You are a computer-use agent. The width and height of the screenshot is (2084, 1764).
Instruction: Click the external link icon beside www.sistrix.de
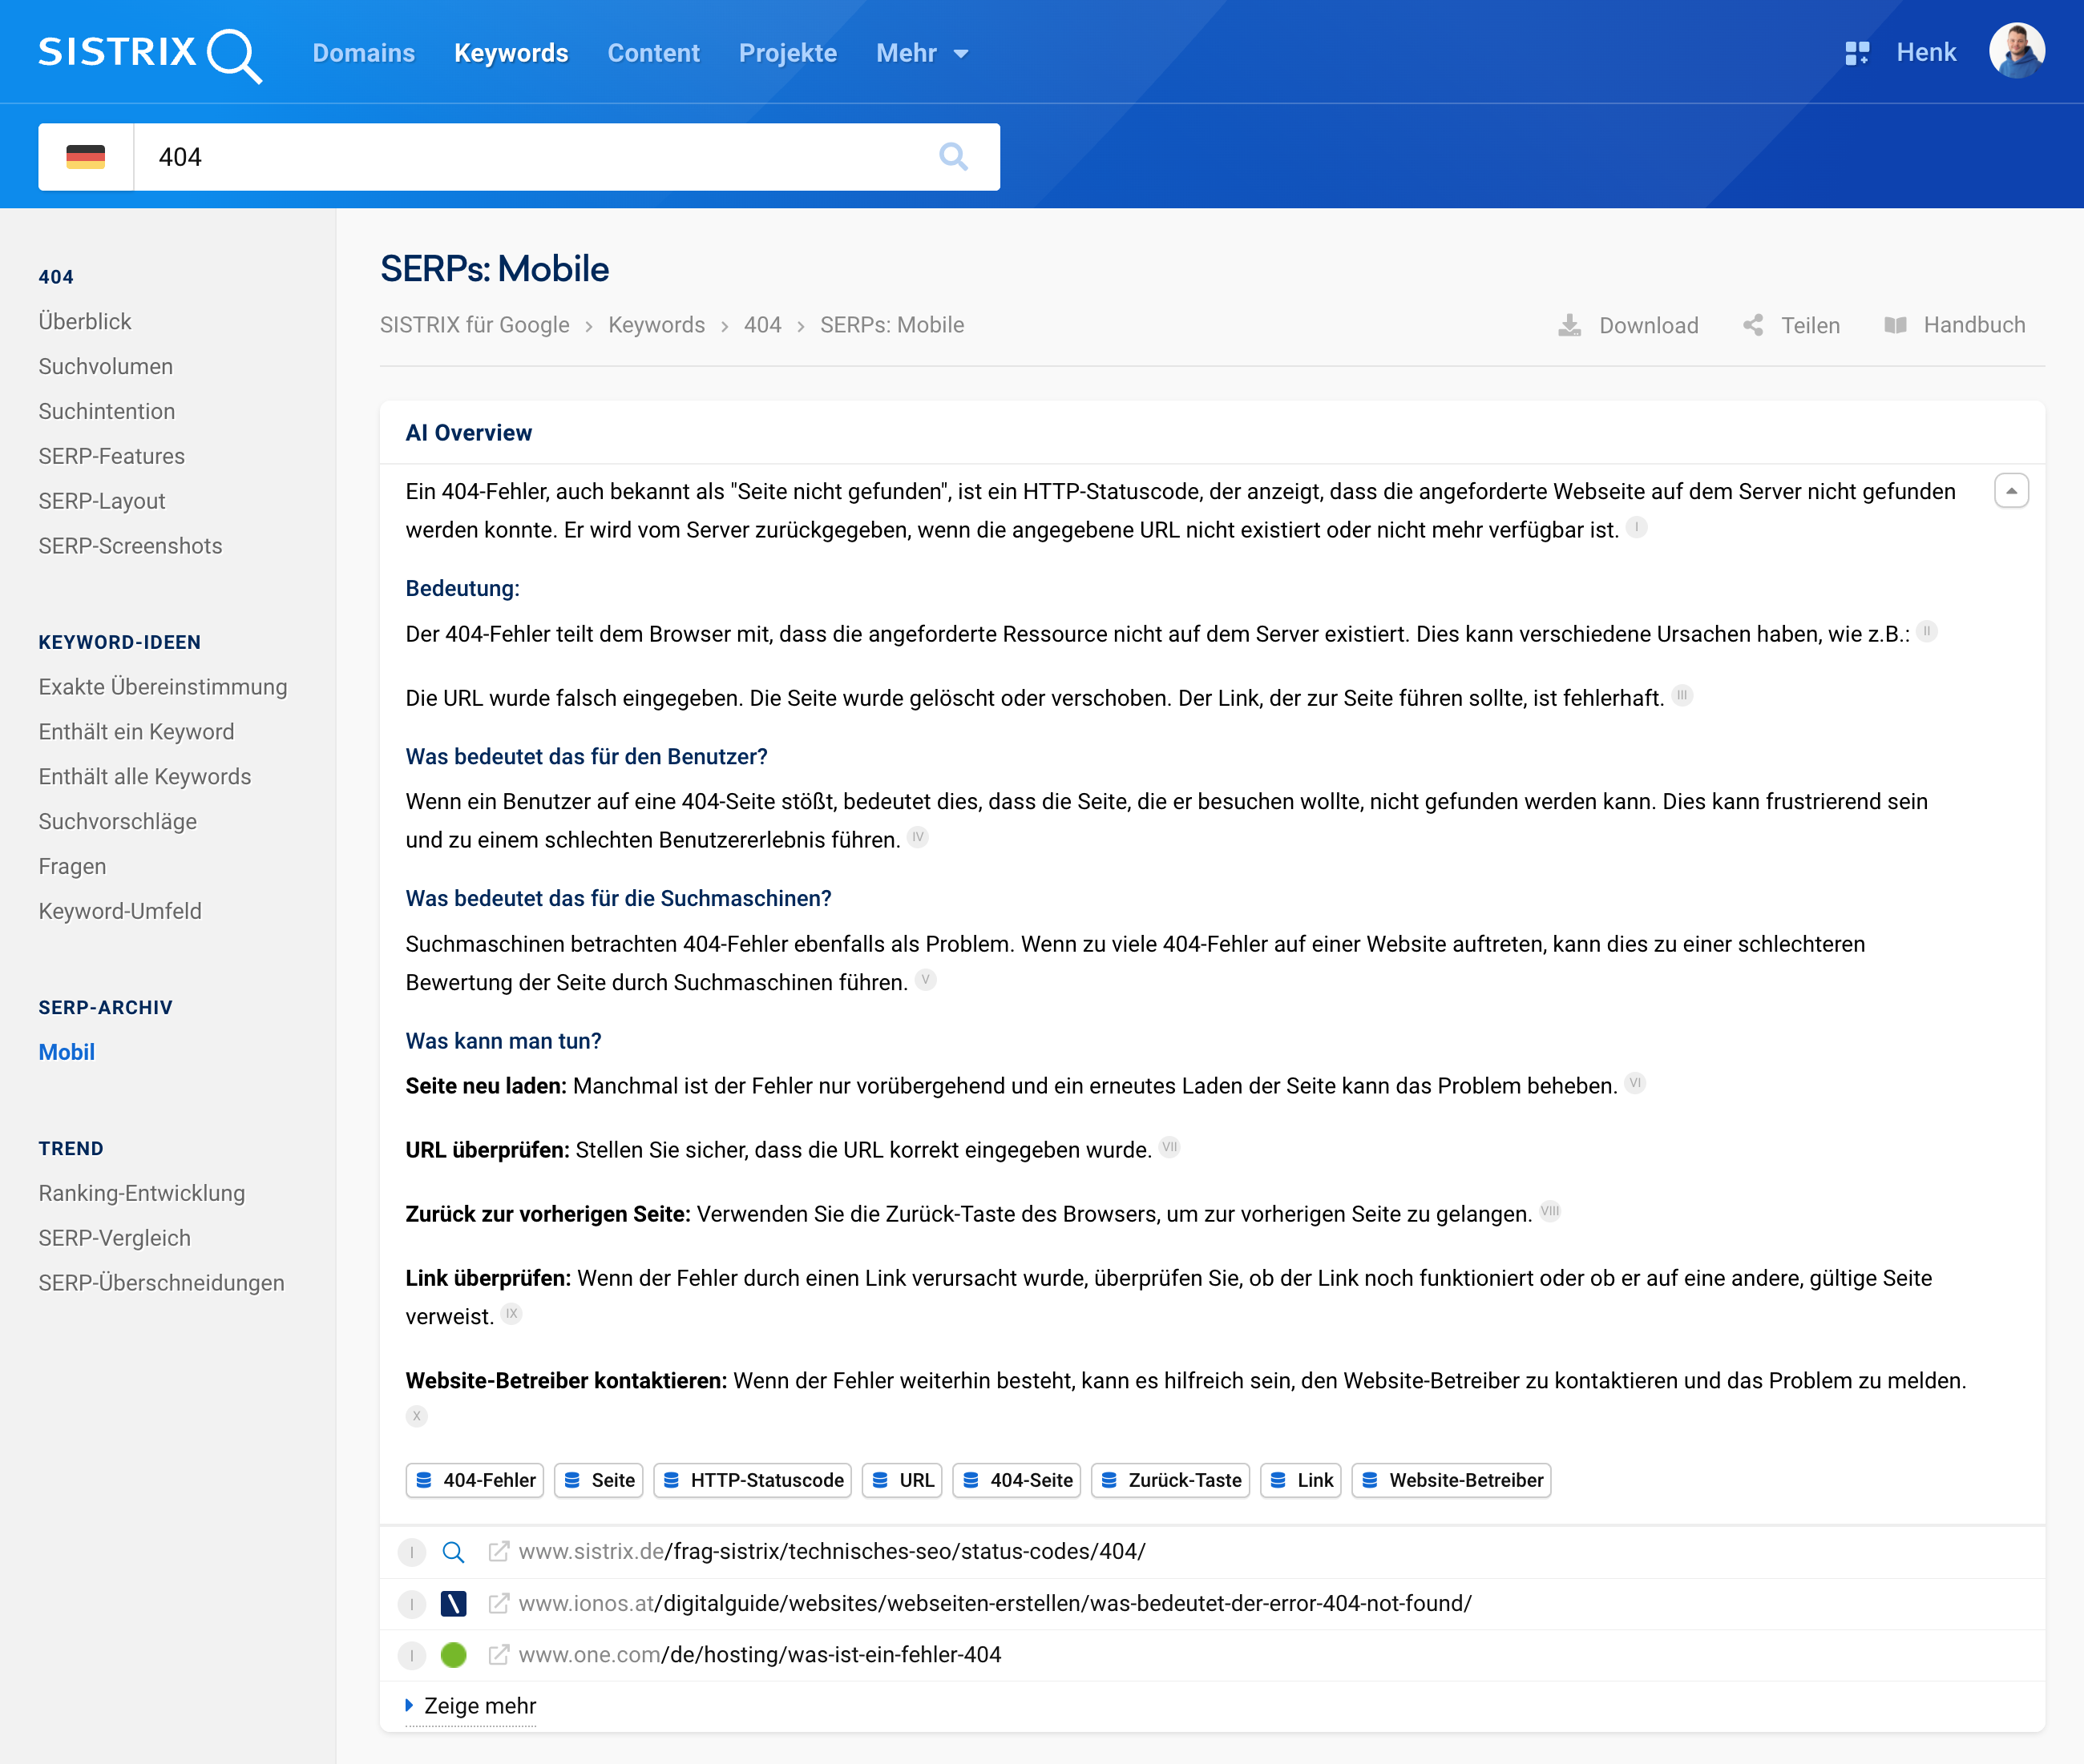pyautogui.click(x=499, y=1552)
